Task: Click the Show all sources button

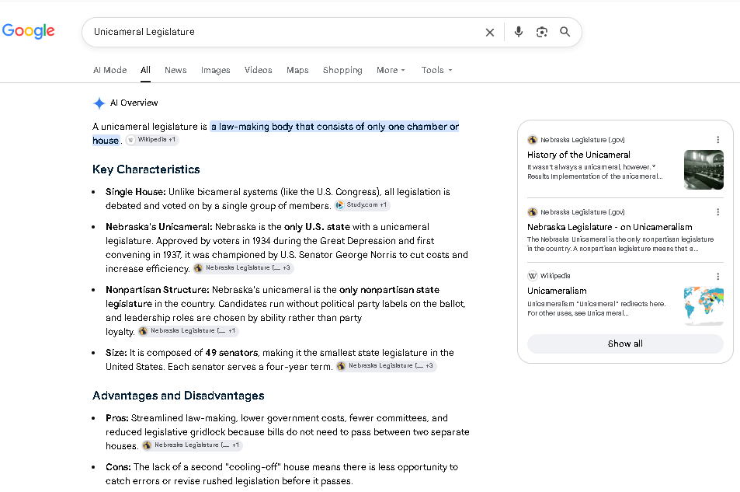Action: [625, 344]
